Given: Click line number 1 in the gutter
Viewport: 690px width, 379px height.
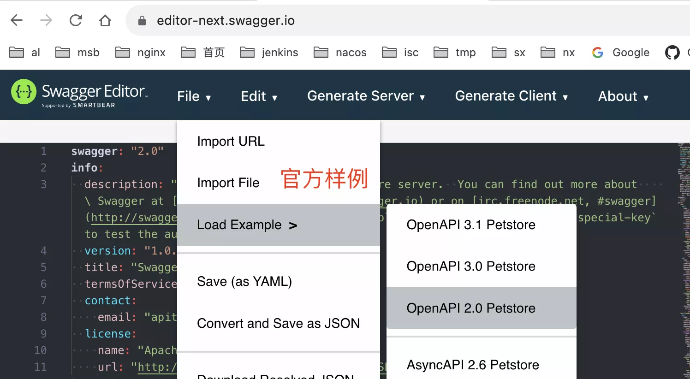Looking at the screenshot, I should [x=43, y=151].
